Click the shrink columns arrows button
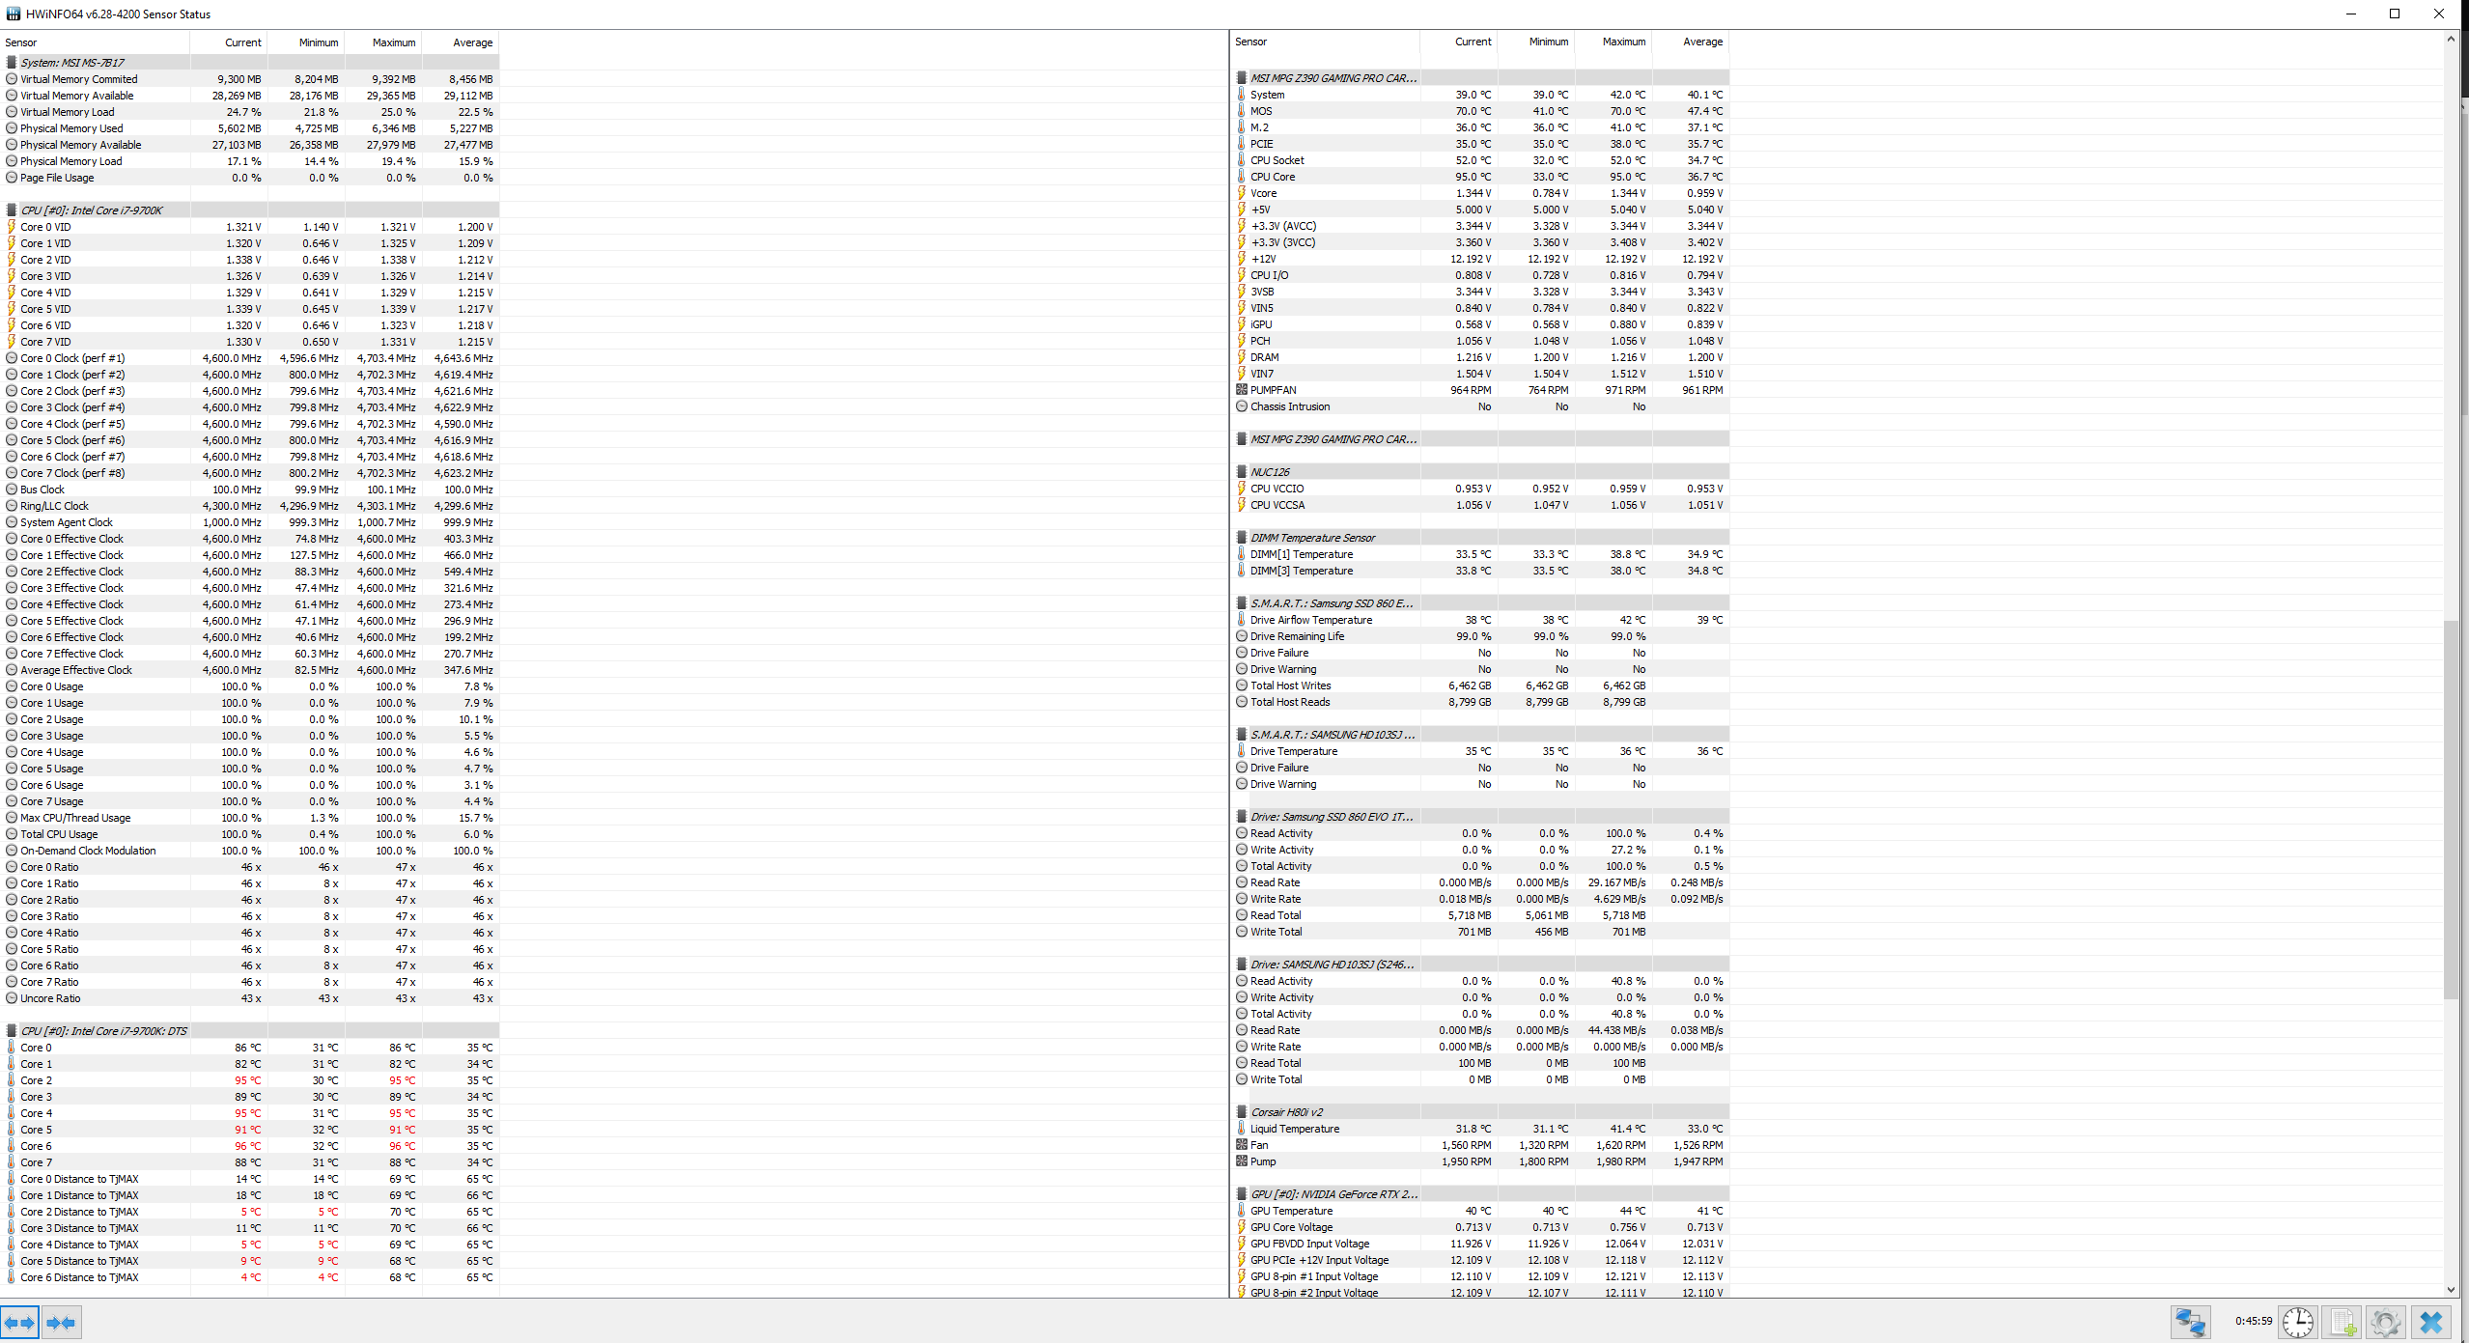The height and width of the screenshot is (1343, 2469). [61, 1323]
